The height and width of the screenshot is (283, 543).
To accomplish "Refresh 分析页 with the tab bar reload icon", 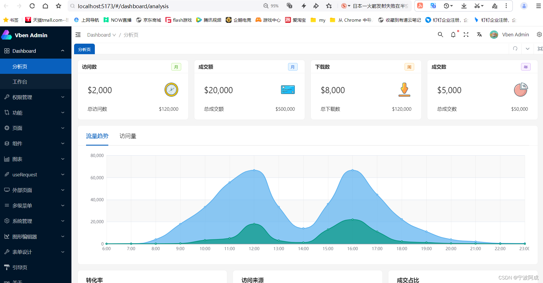I will pos(515,49).
